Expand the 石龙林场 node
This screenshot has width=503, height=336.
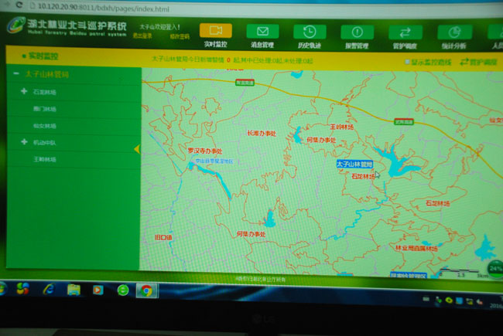tap(24, 92)
